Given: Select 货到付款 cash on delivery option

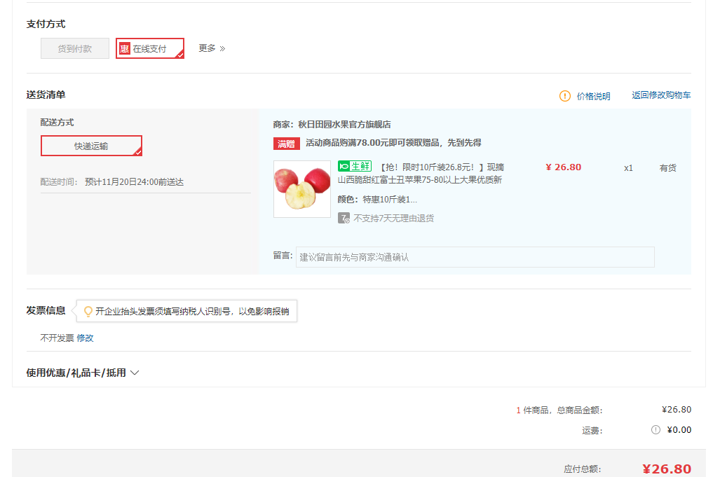Looking at the screenshot, I should (75, 48).
